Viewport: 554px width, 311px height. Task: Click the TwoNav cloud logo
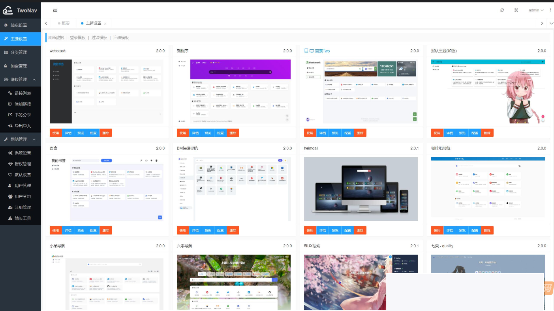point(8,11)
